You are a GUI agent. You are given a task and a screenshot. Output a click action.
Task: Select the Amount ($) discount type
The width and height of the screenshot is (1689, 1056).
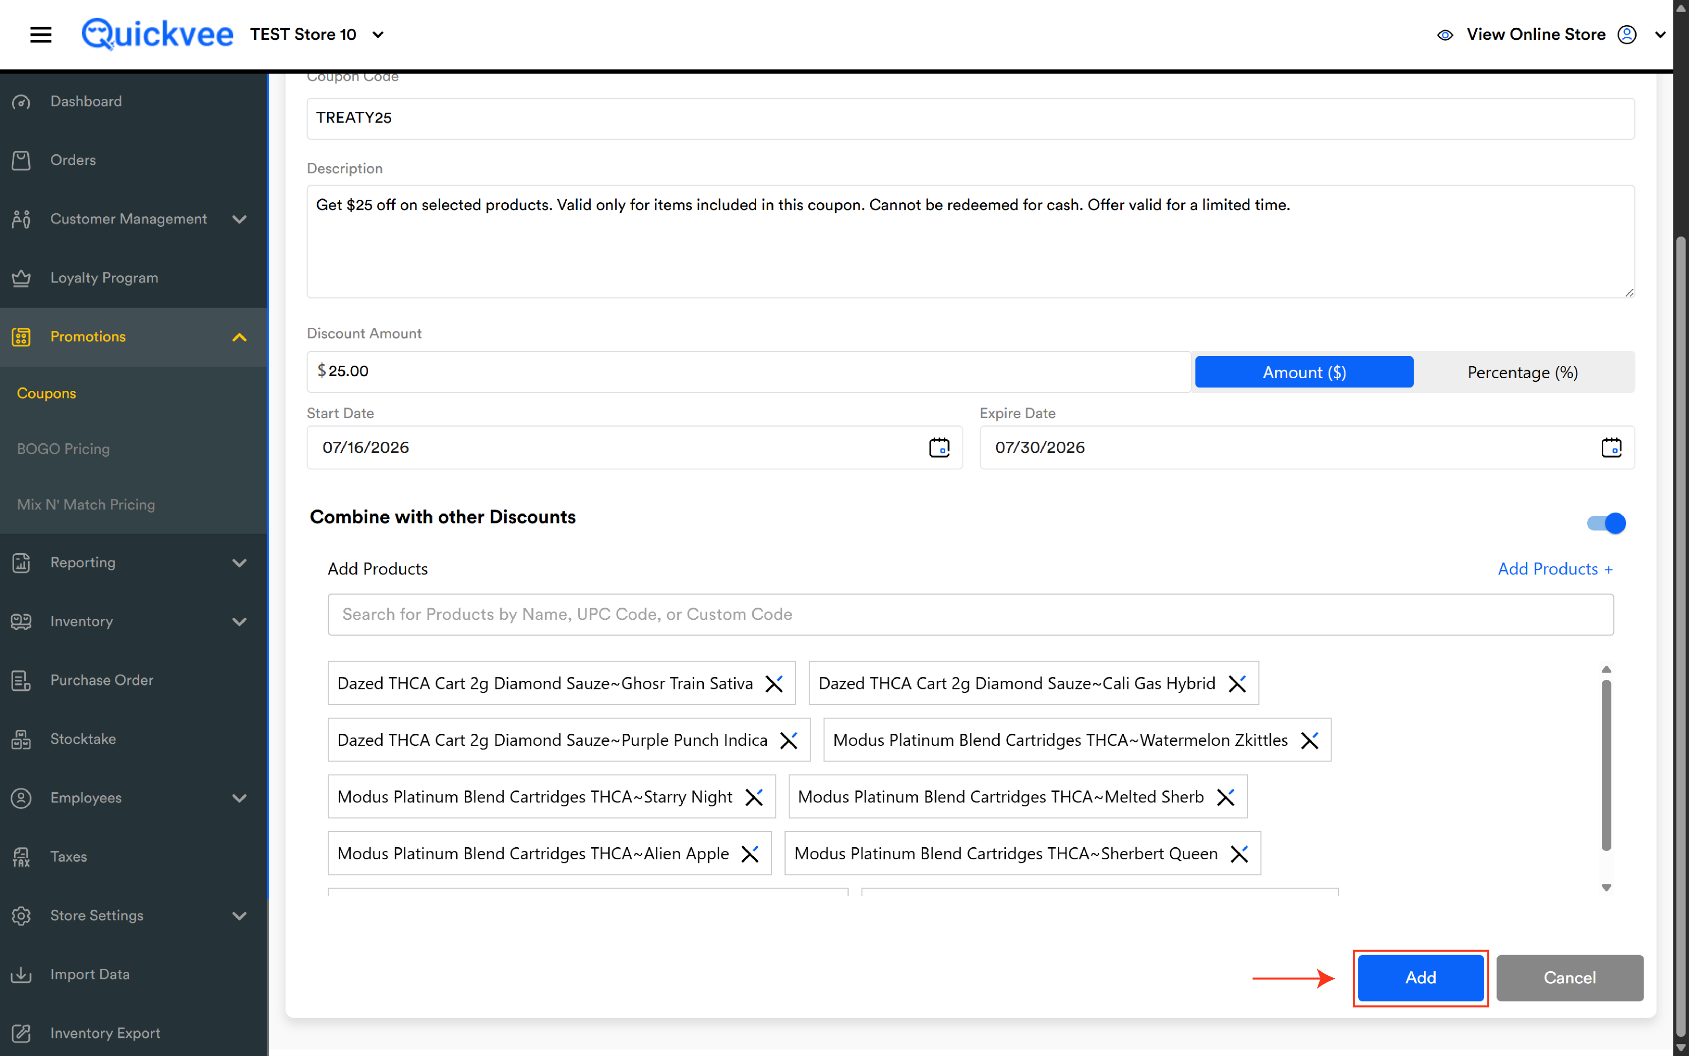pos(1304,372)
